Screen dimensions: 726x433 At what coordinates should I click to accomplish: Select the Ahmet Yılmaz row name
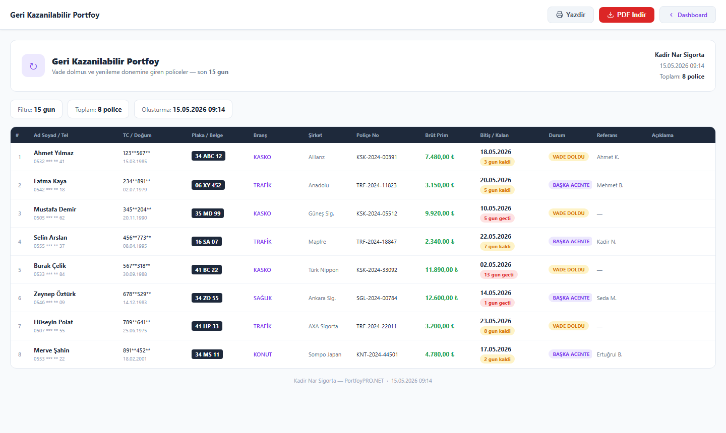coord(53,153)
